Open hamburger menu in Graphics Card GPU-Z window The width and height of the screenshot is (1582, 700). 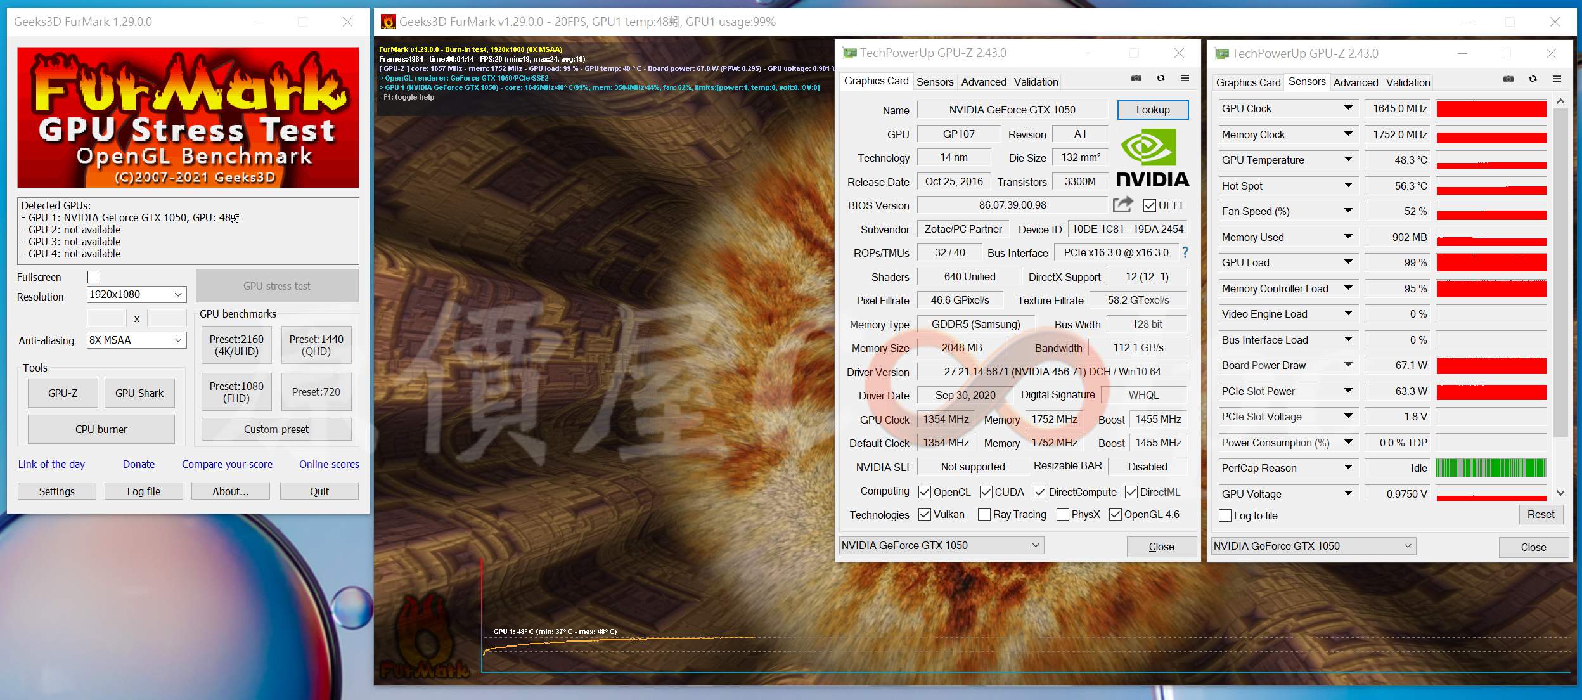pyautogui.click(x=1185, y=79)
